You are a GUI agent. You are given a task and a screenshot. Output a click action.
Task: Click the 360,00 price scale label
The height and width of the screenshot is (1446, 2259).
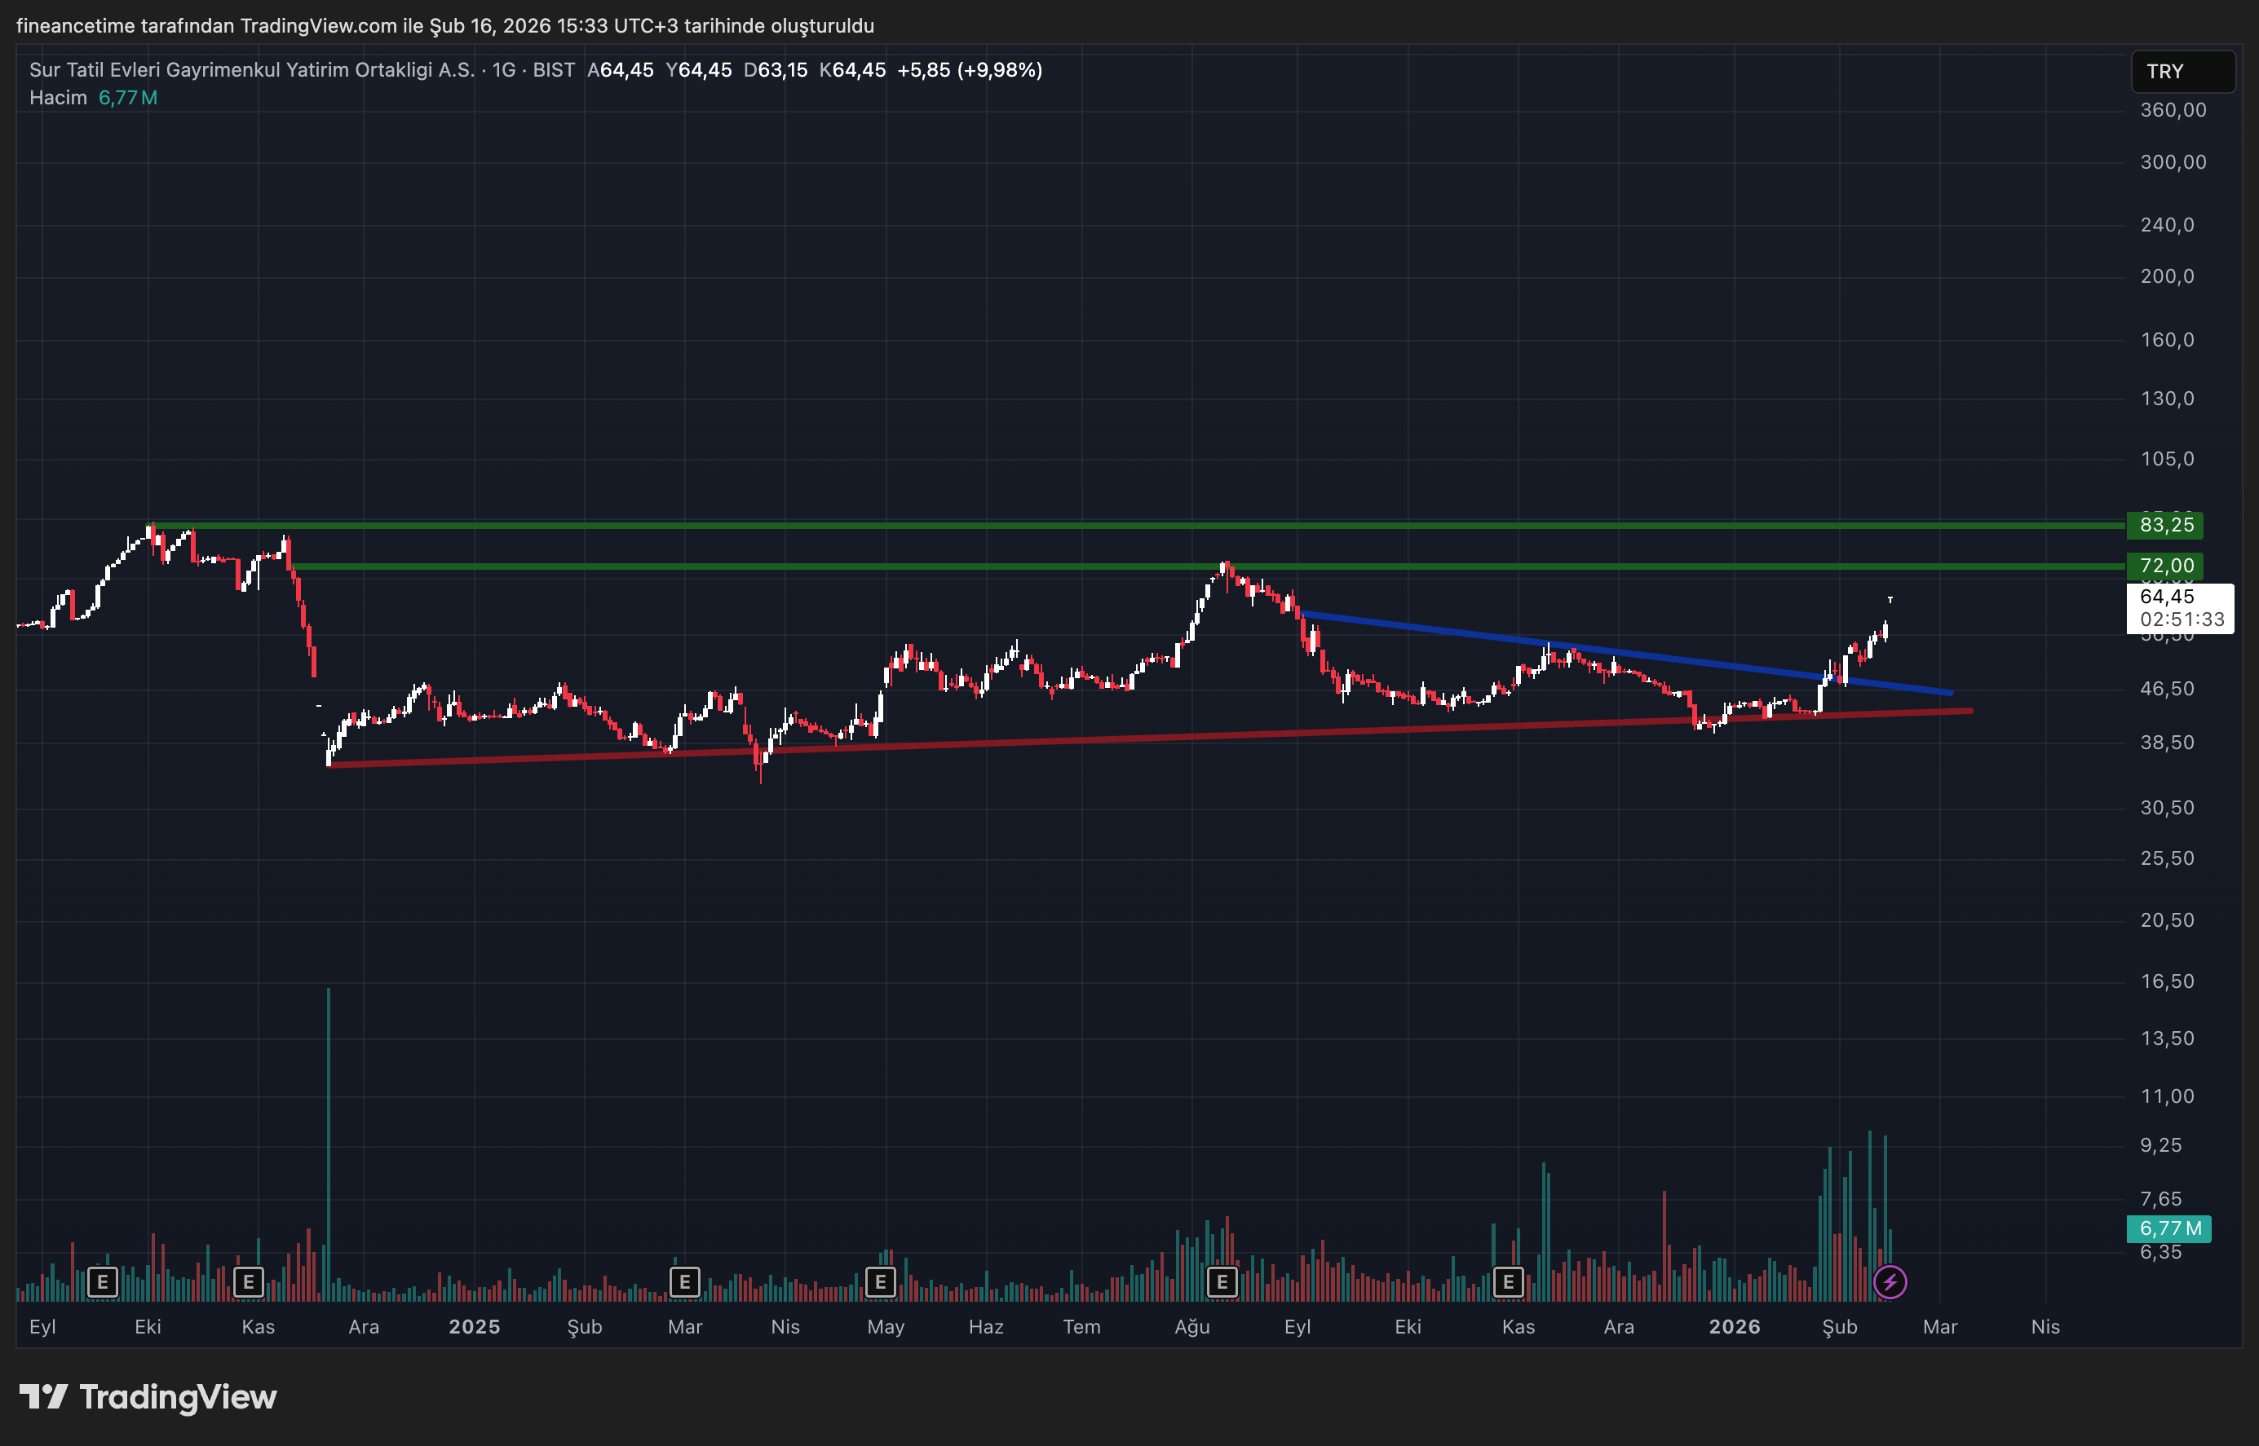(2172, 110)
